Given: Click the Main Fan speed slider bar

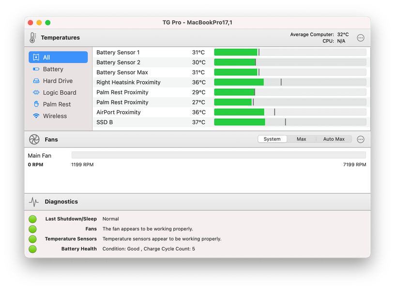Looking at the screenshot, I should coord(219,155).
